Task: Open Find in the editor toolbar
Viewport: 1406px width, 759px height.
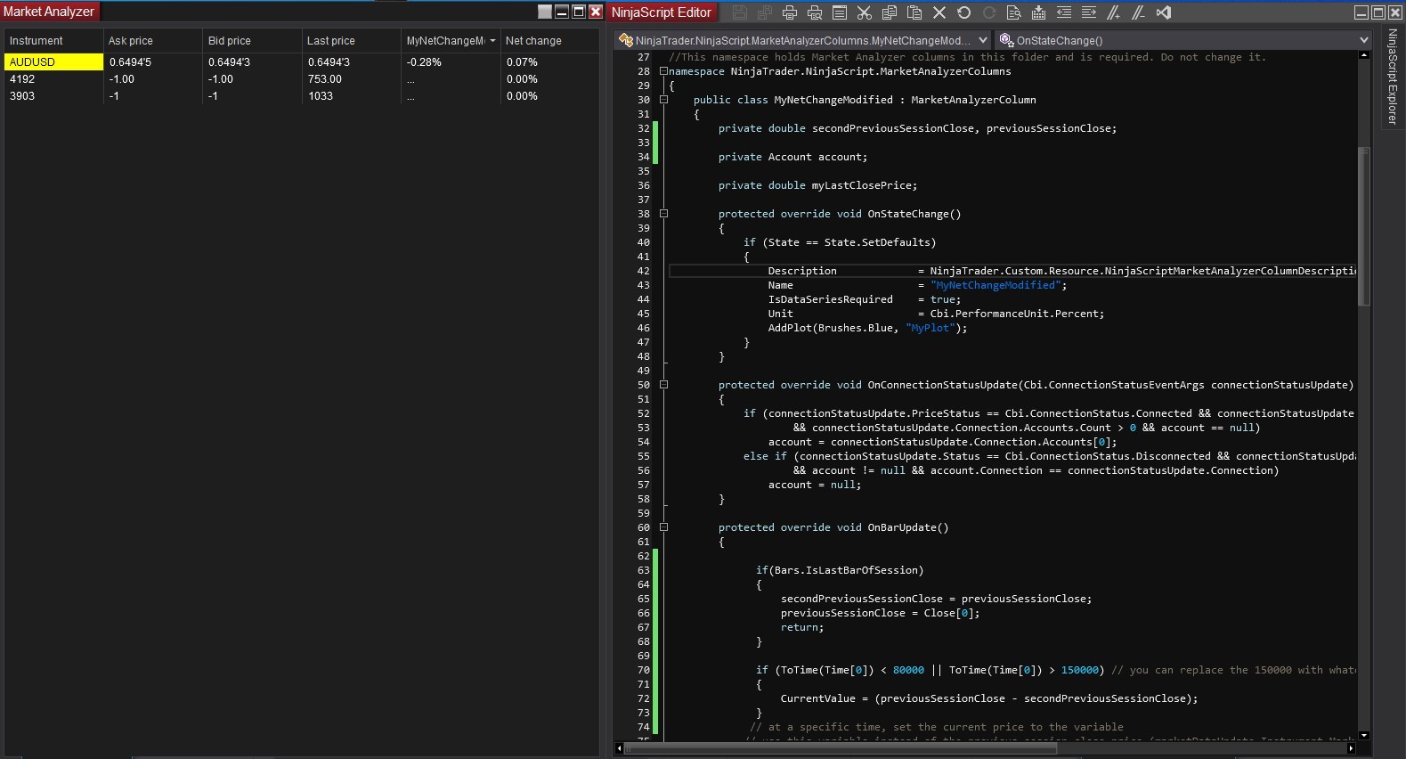Action: click(x=1013, y=12)
